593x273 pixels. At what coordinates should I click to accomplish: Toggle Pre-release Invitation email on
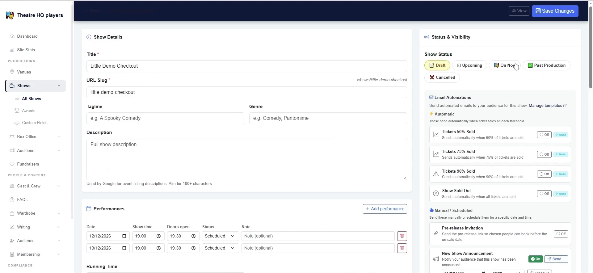[561, 234]
